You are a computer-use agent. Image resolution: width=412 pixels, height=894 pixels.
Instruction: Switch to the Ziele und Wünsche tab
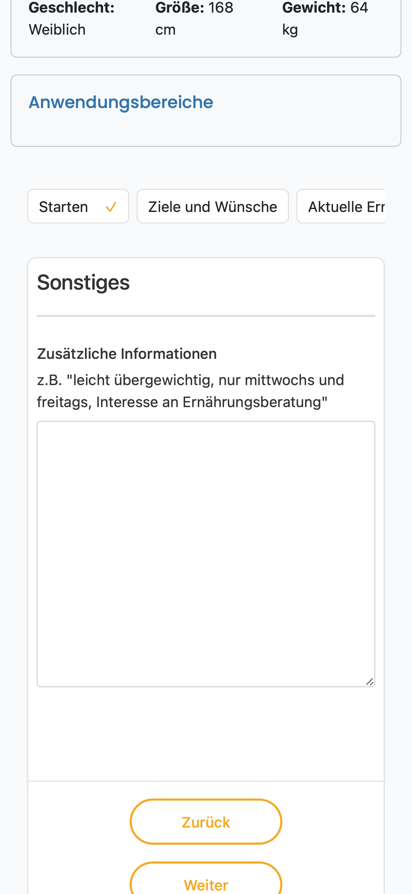coord(212,206)
